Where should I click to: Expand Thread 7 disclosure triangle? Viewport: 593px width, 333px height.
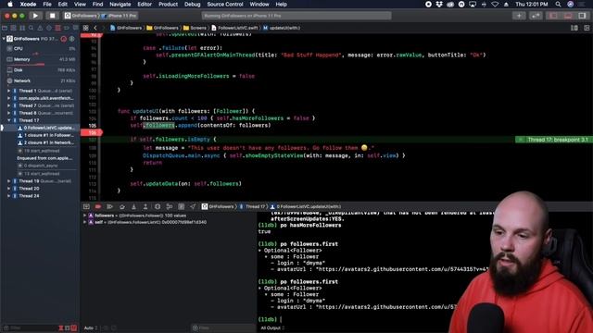[8, 105]
